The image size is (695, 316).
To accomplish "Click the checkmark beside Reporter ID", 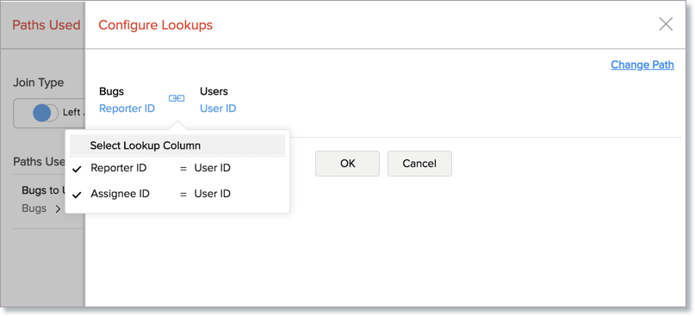I will pos(78,169).
